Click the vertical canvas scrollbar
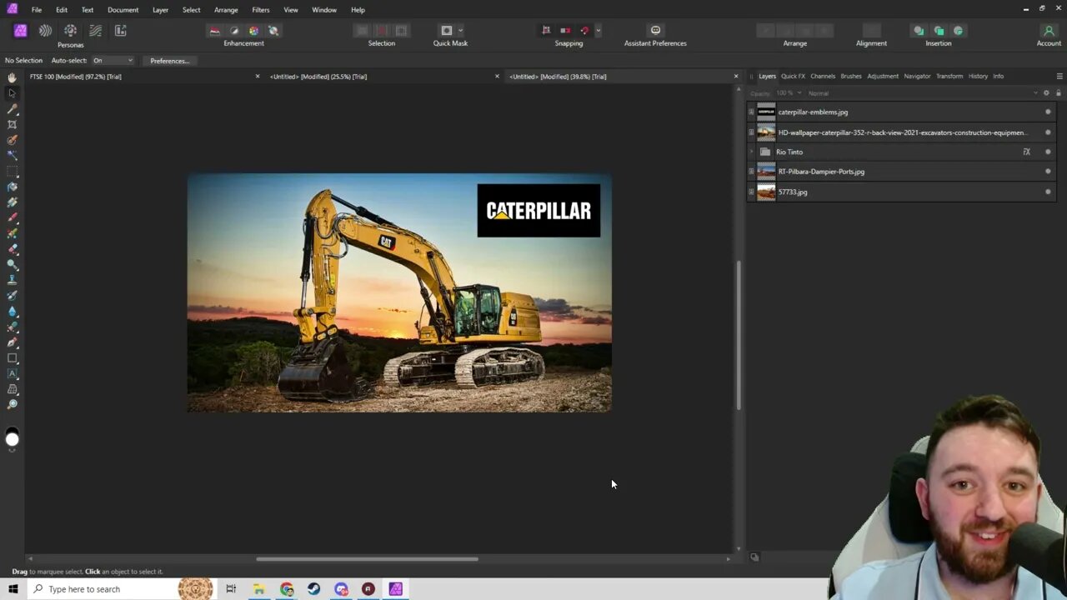 click(739, 335)
